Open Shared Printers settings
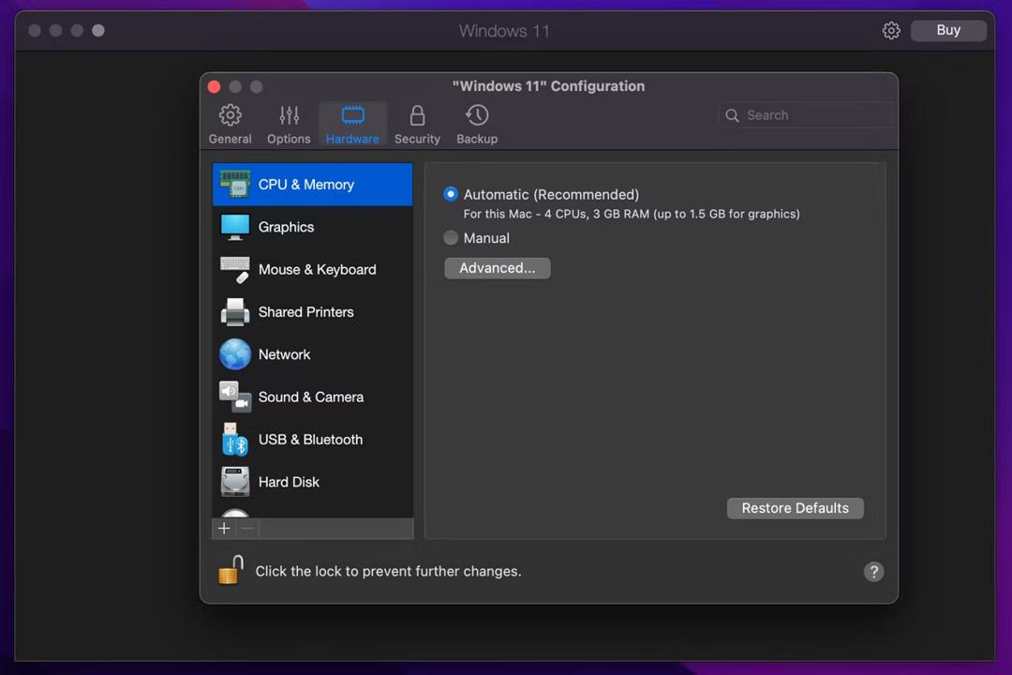Image resolution: width=1012 pixels, height=675 pixels. [312, 312]
